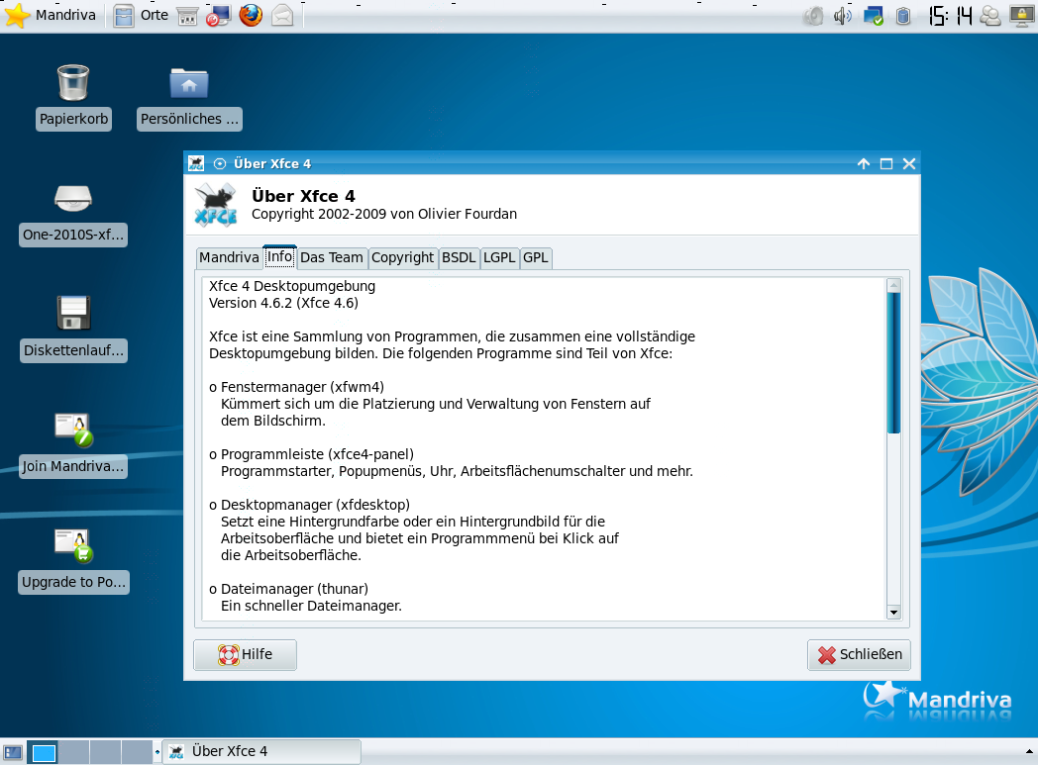
Task: Open the file manager from the panel
Action: coord(124,15)
